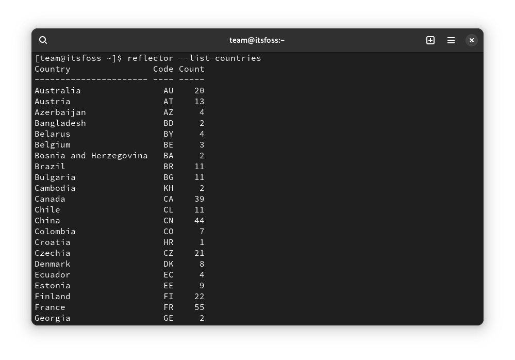Click the Code column header
515x360 pixels.
163,69
